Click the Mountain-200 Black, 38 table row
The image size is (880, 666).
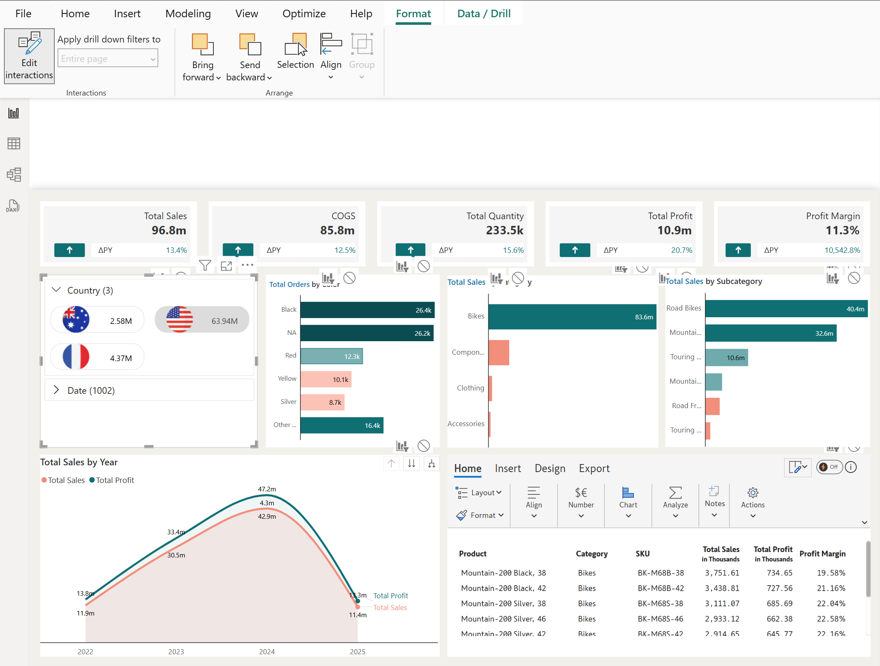(503, 573)
